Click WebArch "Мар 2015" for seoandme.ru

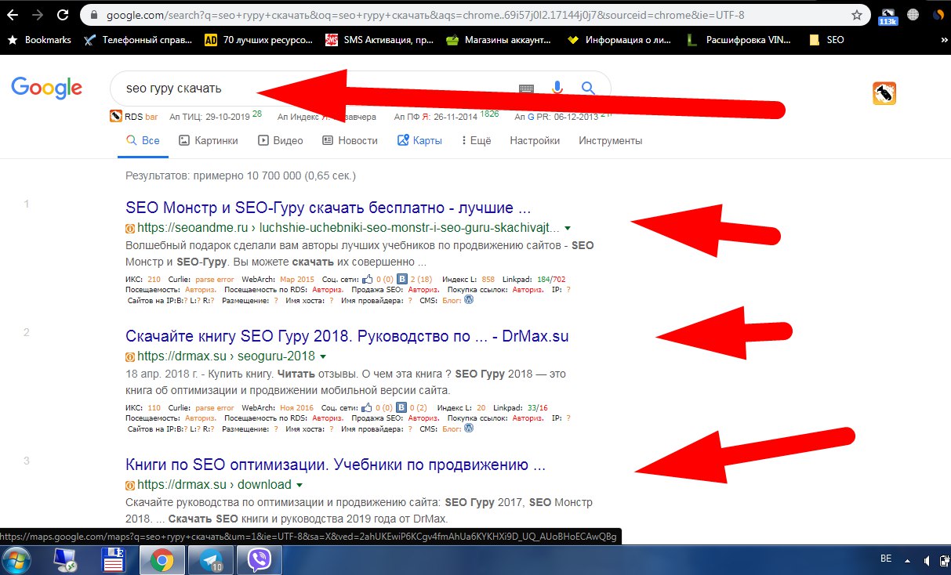[297, 279]
